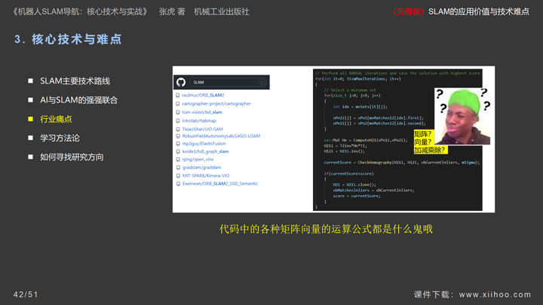This screenshot has width=543, height=305.
Task: Open the introlab/rtabmap link
Action: click(199, 121)
